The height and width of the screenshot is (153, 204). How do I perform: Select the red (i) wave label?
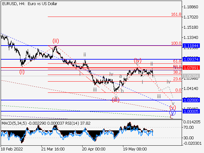(22, 72)
